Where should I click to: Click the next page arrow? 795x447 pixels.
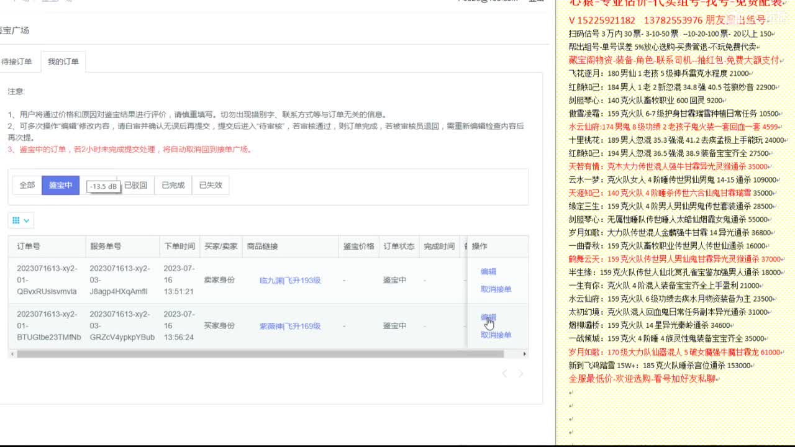[x=520, y=373]
